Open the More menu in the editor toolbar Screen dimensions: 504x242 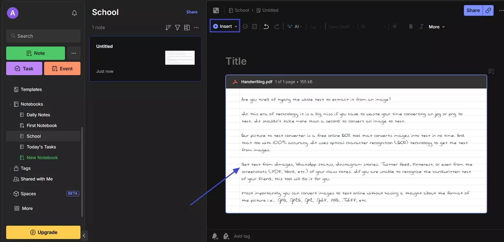pos(434,26)
